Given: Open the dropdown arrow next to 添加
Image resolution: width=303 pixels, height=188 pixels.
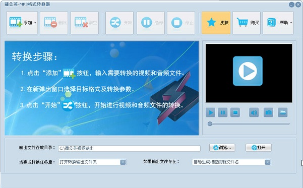Looking at the screenshot, I should (35, 23).
